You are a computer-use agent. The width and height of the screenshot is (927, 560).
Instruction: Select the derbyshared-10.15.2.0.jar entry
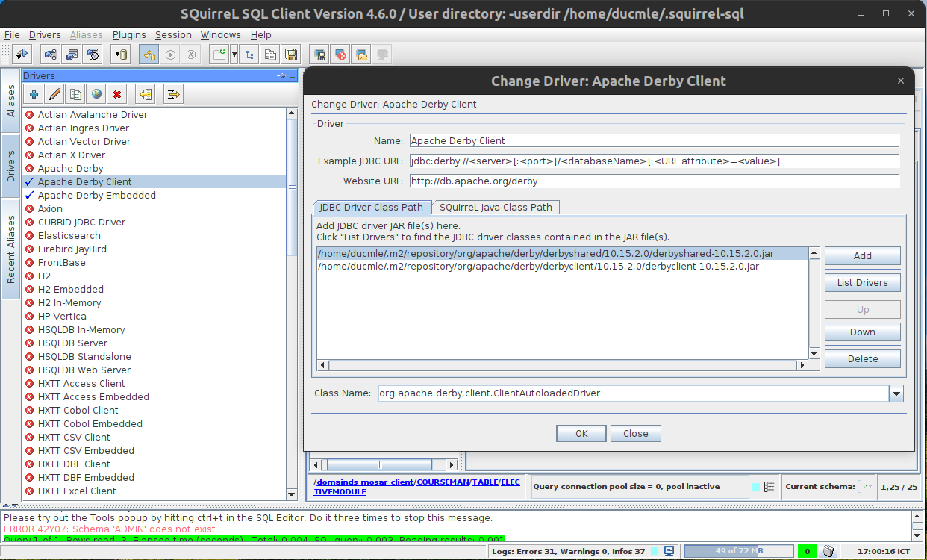(x=563, y=254)
